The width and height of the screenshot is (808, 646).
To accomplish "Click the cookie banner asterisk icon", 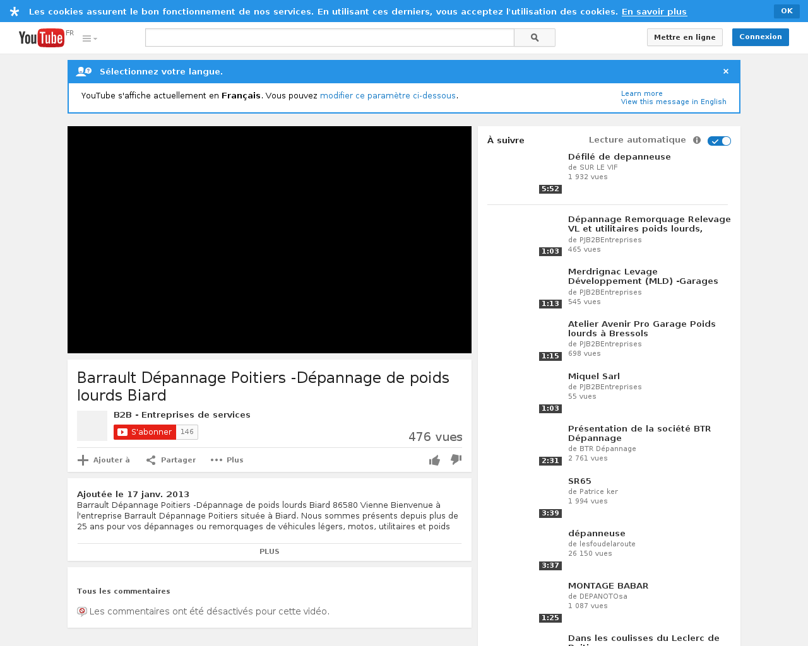I will click(15, 12).
